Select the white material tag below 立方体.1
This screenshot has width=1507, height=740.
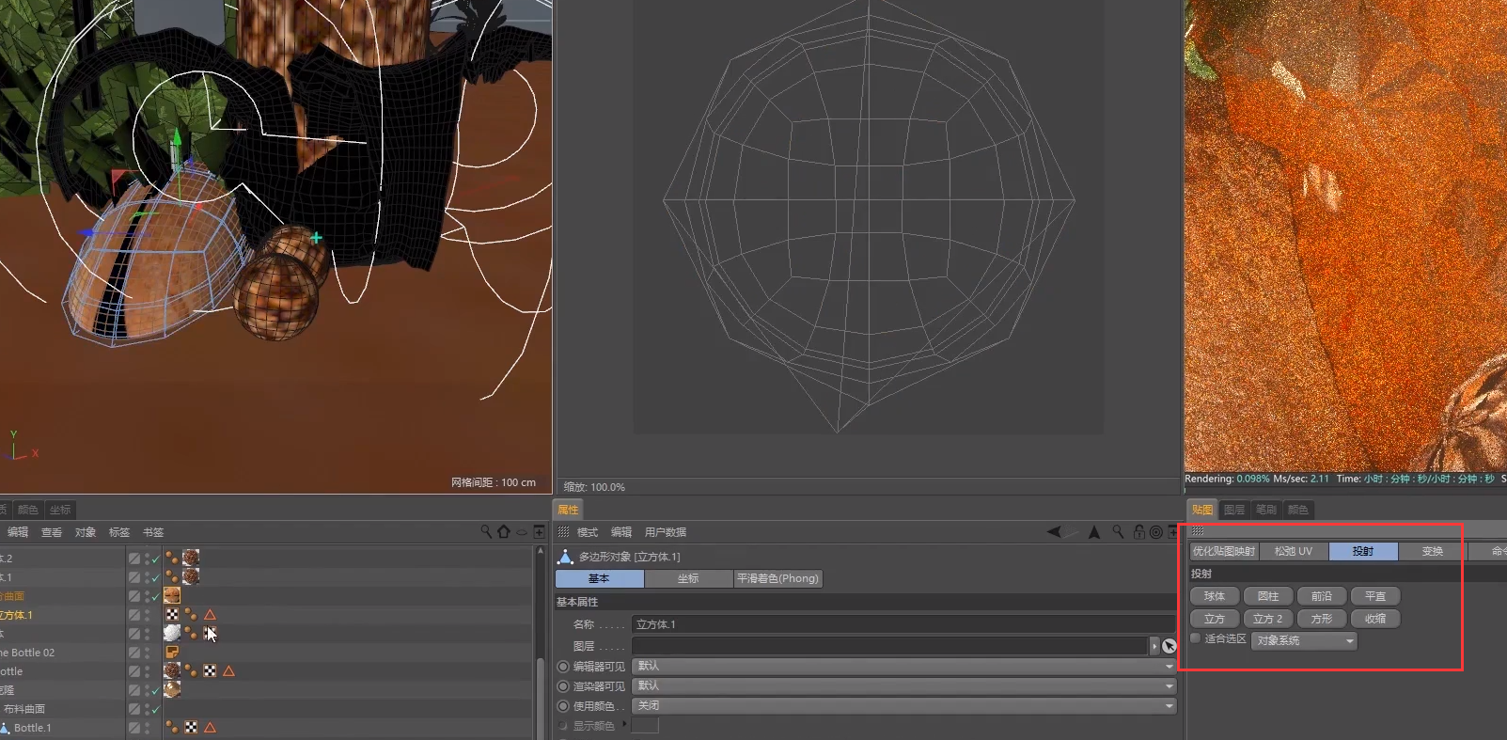[x=172, y=633]
